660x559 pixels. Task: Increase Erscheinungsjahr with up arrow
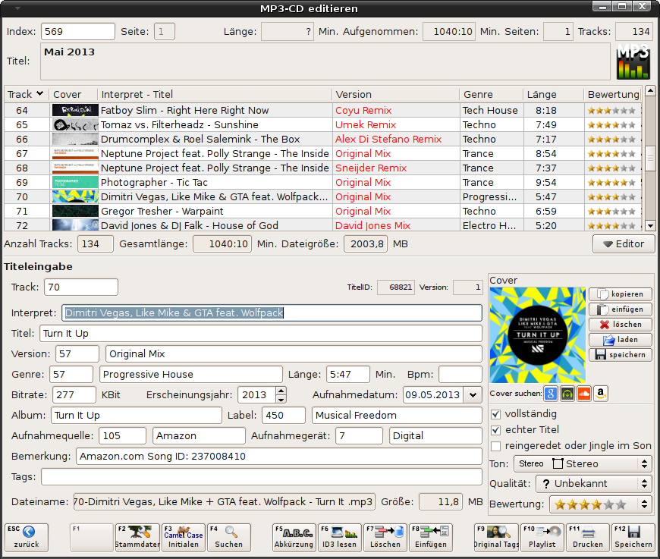(x=281, y=391)
